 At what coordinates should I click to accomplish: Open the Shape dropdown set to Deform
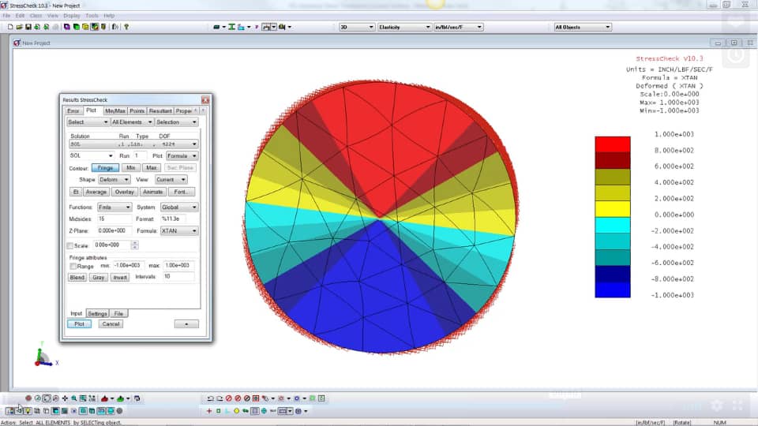click(x=114, y=180)
